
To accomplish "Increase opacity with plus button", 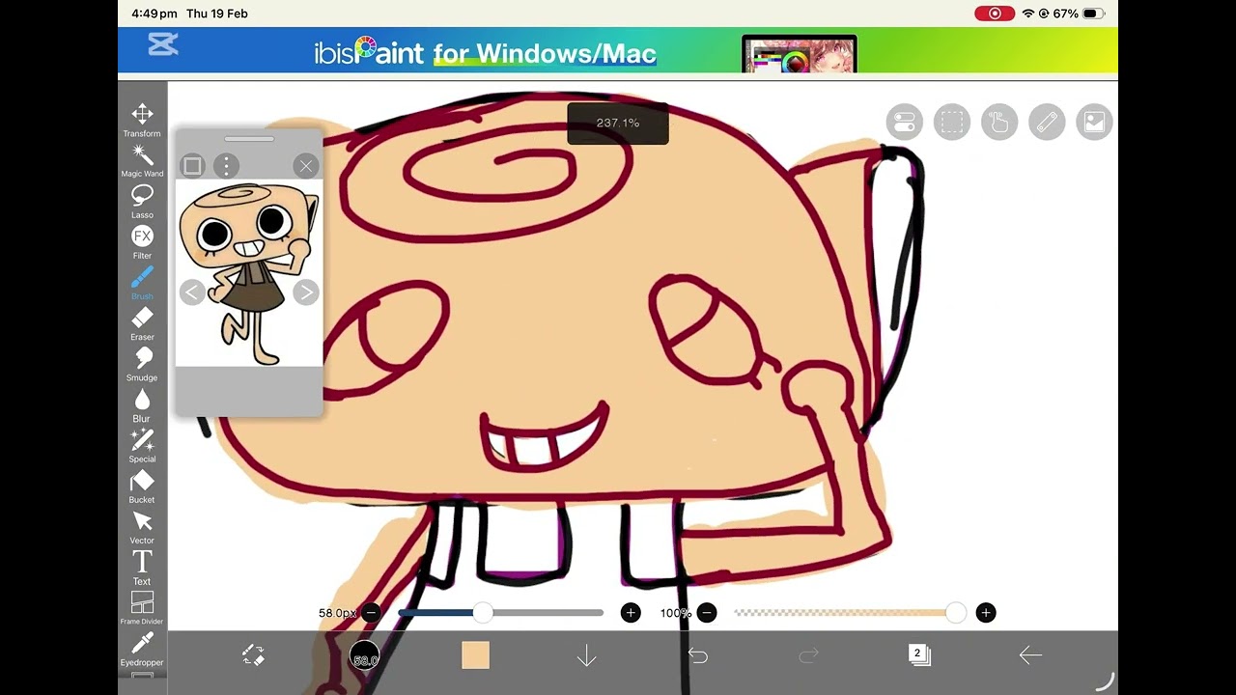I will 985,613.
